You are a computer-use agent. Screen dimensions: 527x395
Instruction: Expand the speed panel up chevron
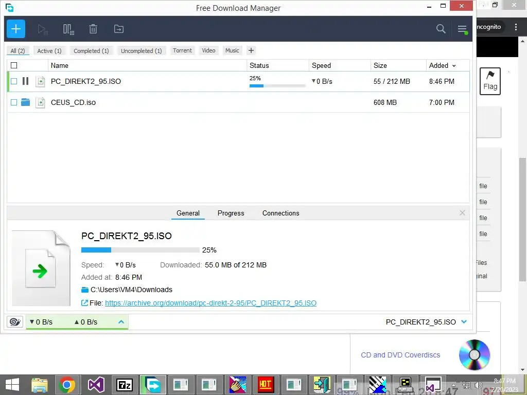121,322
